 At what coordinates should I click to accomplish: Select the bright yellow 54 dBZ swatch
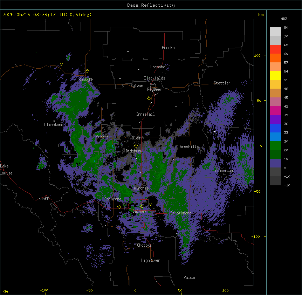point(275,75)
